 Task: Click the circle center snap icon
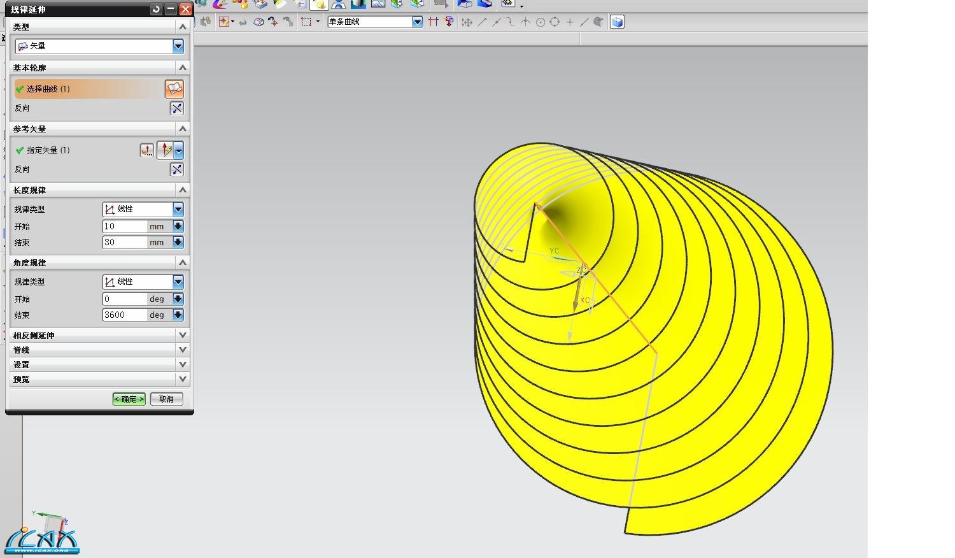pos(540,22)
